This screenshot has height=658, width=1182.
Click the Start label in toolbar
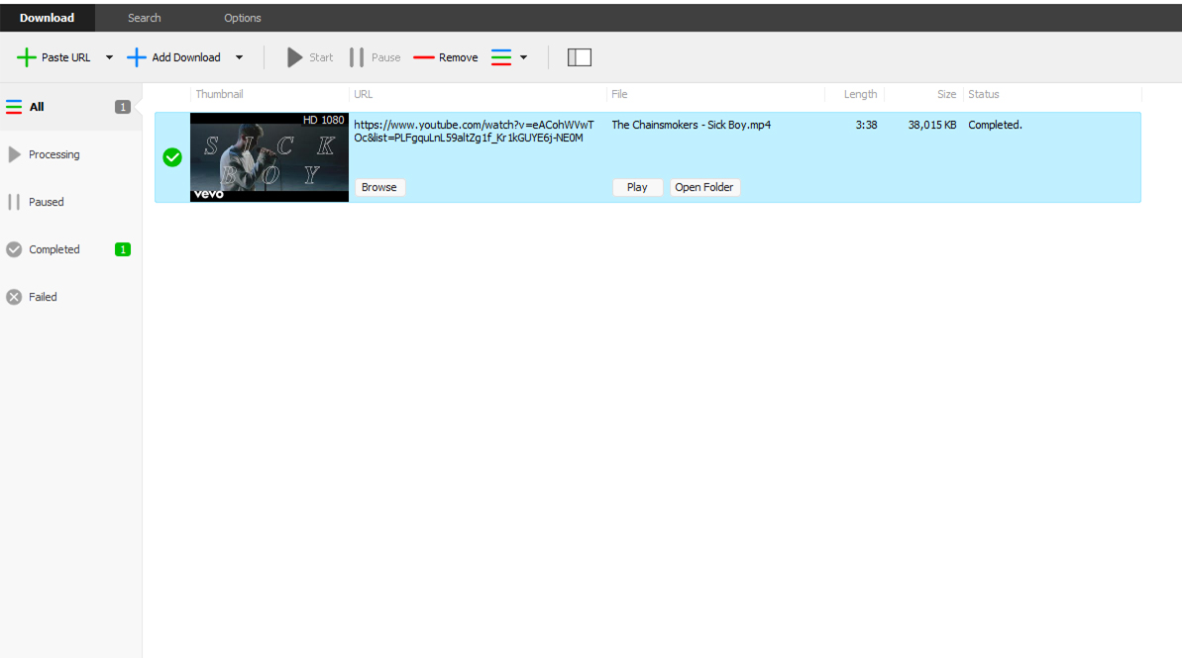321,57
